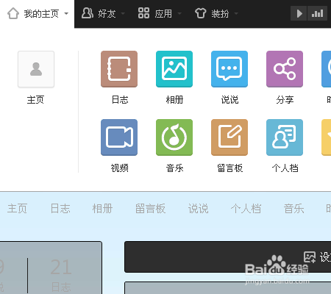Click the 主页 avatar thumbnail
This screenshot has height=294, width=331.
pos(36,69)
